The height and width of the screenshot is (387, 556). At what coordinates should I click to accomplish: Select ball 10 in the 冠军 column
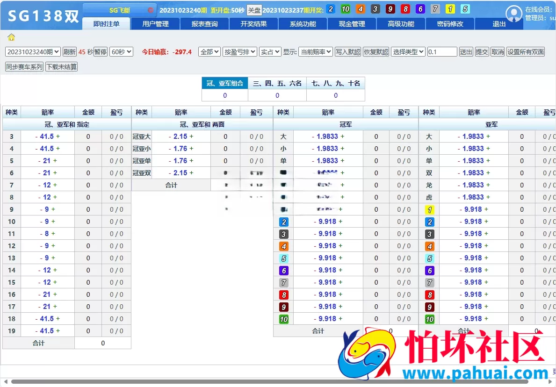[283, 319]
